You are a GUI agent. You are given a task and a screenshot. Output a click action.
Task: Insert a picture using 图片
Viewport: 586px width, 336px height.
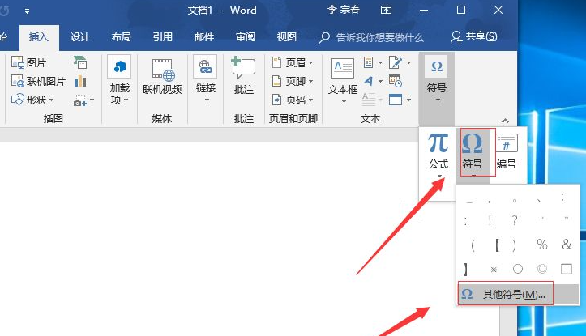click(29, 62)
